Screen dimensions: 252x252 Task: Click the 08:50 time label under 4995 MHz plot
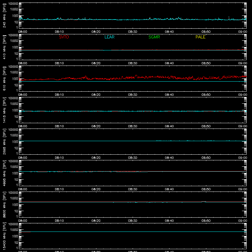206,189
